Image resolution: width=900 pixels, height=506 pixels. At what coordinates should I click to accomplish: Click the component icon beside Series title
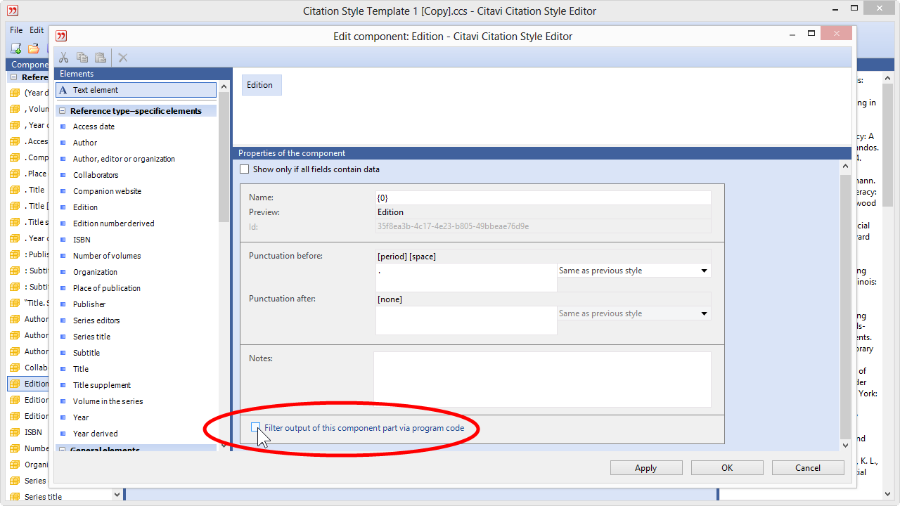(x=15, y=497)
